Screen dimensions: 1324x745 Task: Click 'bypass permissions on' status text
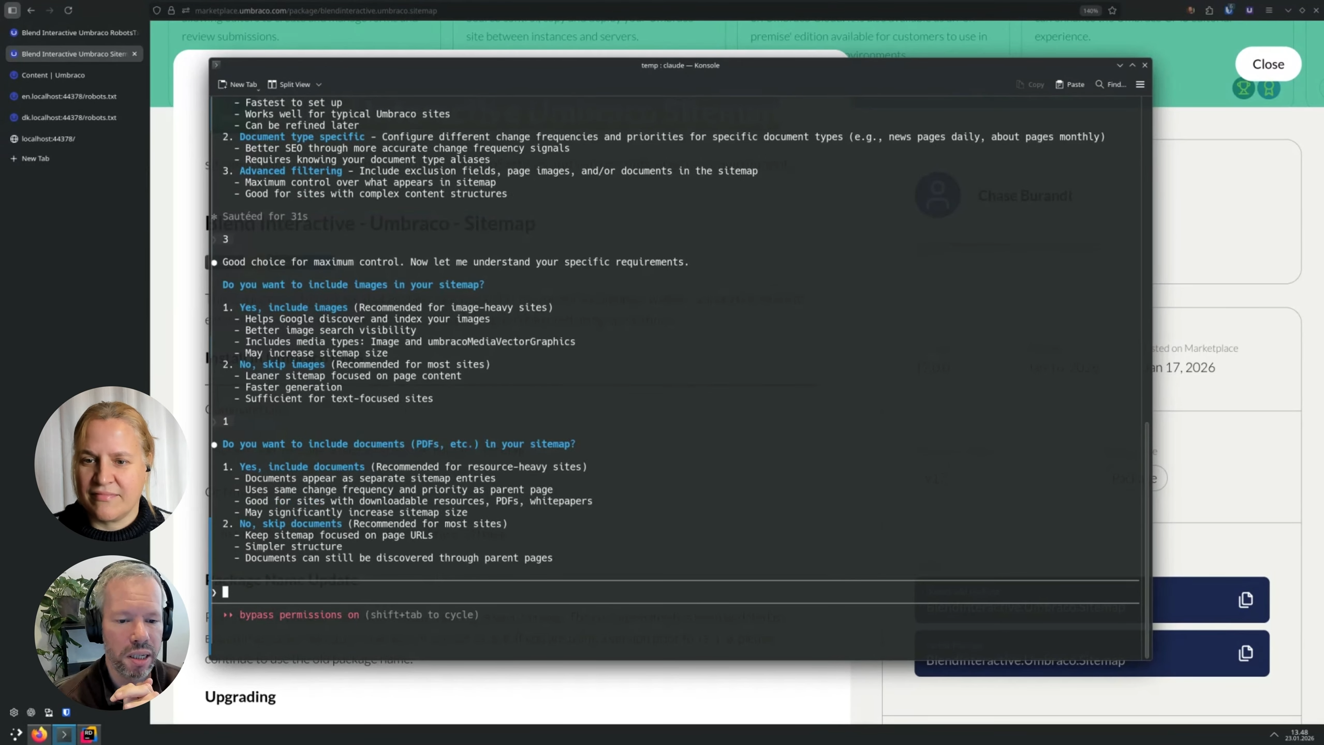click(299, 615)
